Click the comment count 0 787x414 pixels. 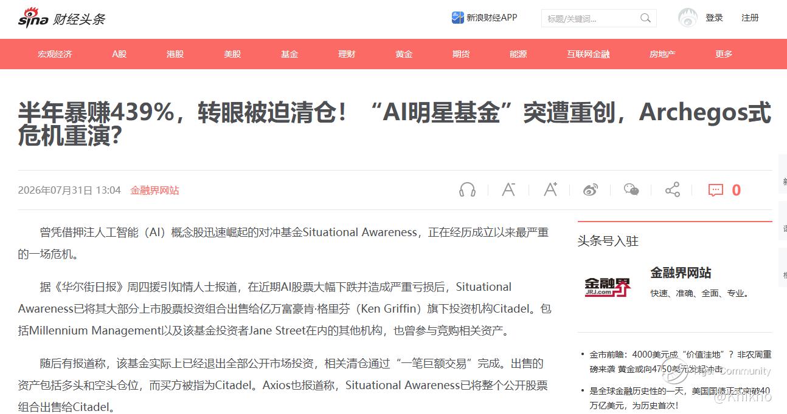pyautogui.click(x=736, y=191)
